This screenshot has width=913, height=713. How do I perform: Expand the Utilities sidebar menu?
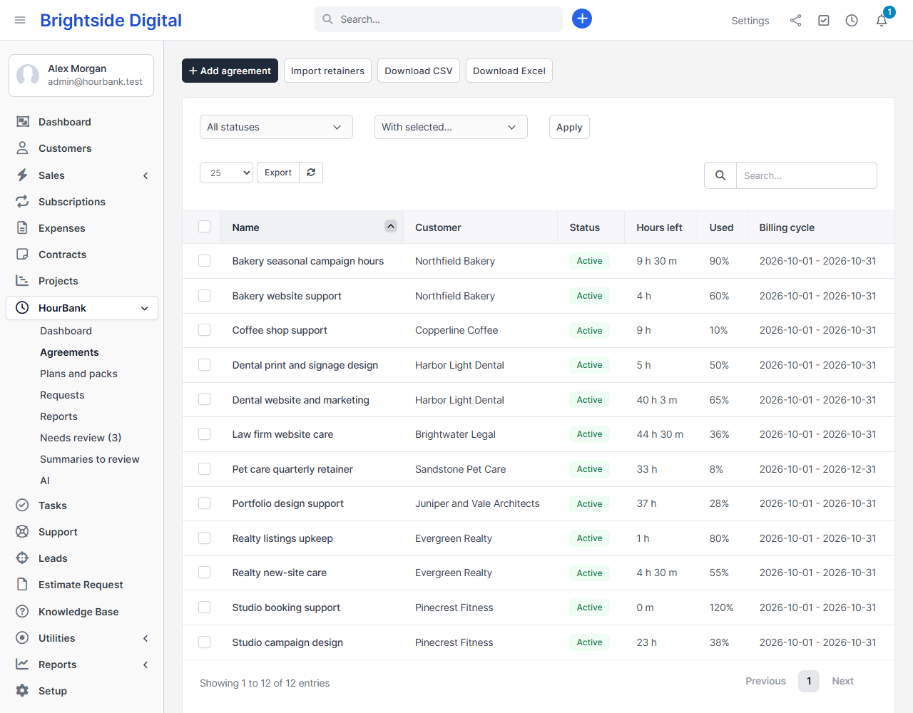point(82,638)
